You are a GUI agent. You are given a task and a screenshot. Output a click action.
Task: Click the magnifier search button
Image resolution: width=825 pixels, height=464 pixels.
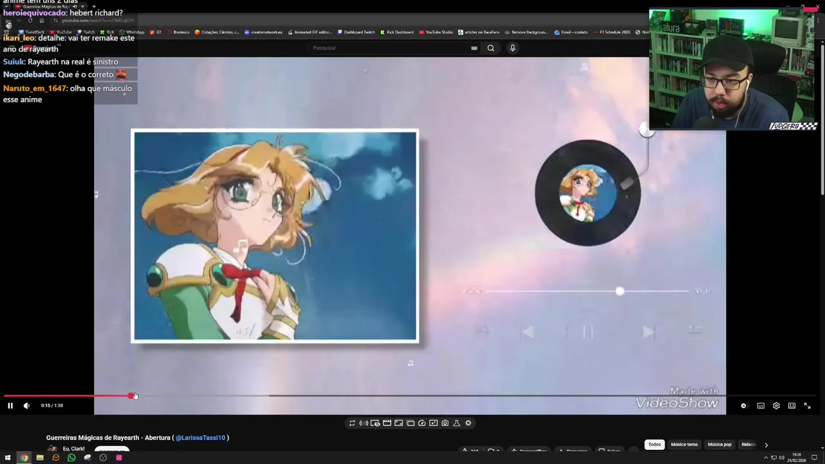(490, 48)
